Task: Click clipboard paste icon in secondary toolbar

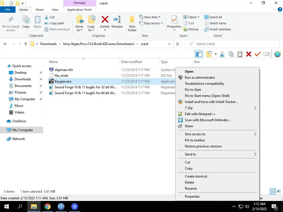Action: (x=240, y=54)
